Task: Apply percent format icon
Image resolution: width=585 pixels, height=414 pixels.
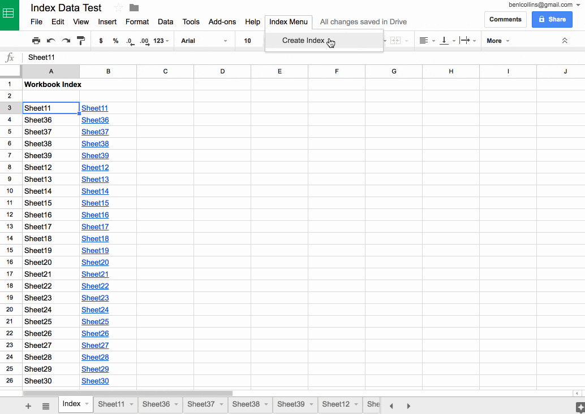Action: [115, 41]
